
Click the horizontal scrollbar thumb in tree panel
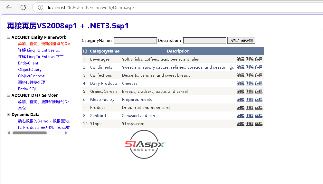click(x=30, y=133)
